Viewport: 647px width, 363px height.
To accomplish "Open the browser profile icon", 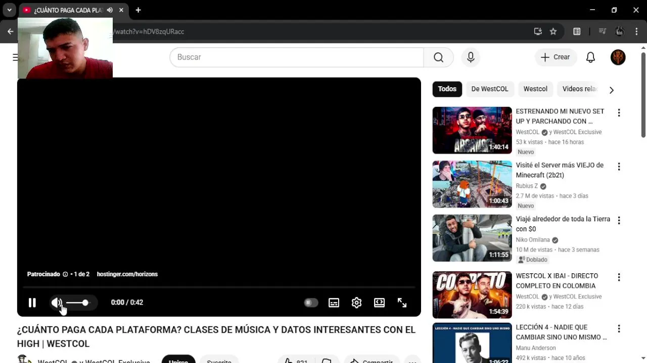I will point(620,31).
